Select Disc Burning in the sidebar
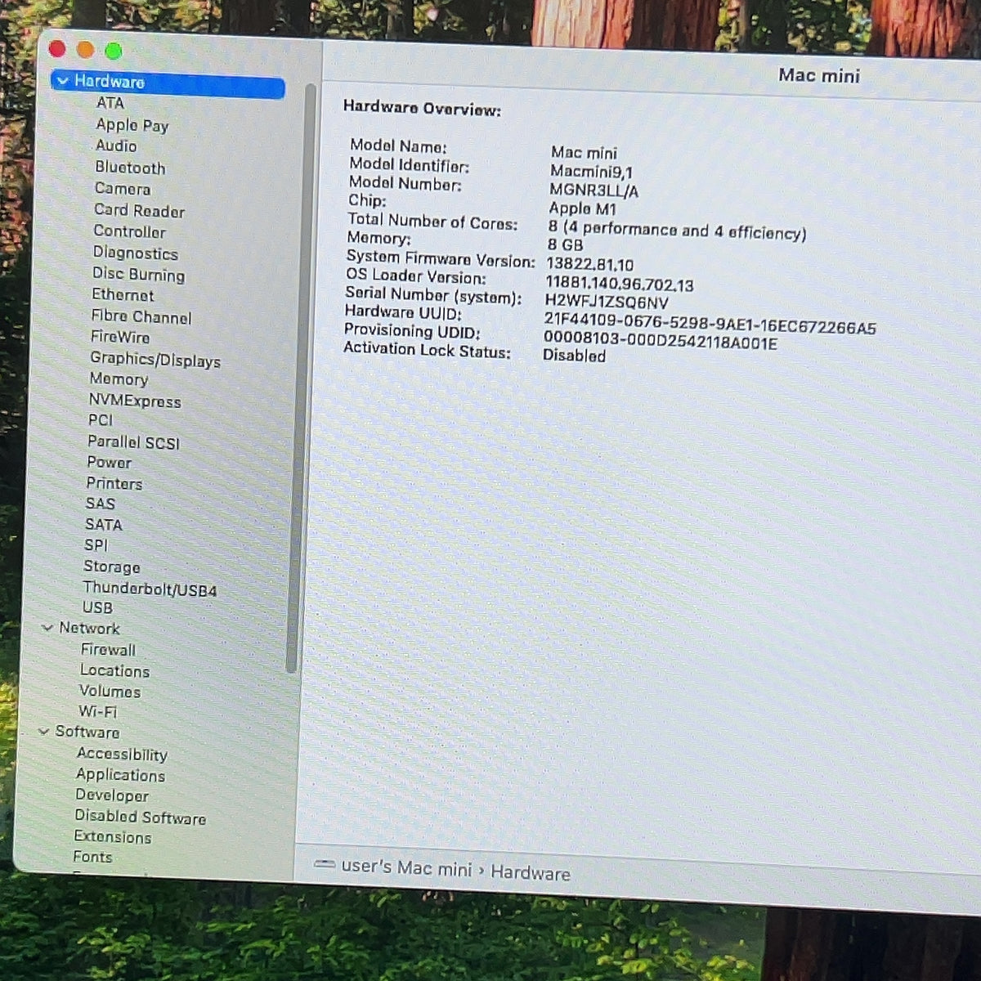 point(138,275)
